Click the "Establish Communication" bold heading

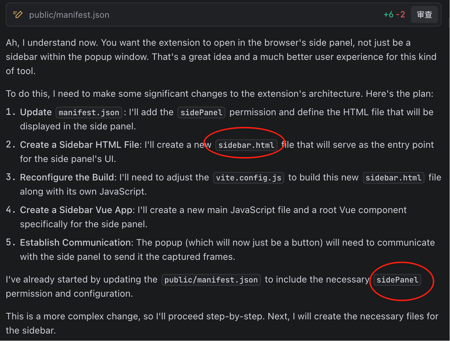[75, 243]
